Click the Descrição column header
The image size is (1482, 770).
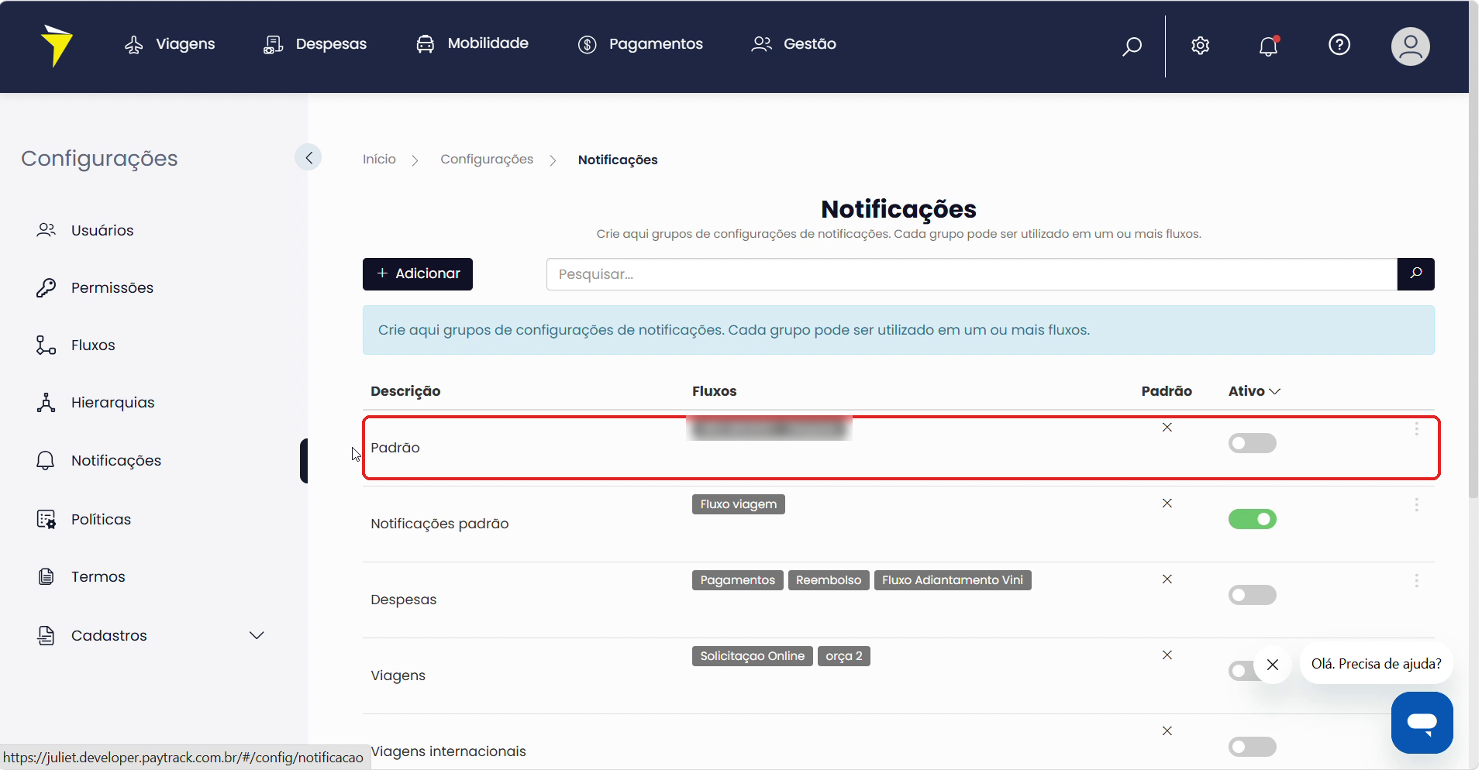tap(405, 391)
